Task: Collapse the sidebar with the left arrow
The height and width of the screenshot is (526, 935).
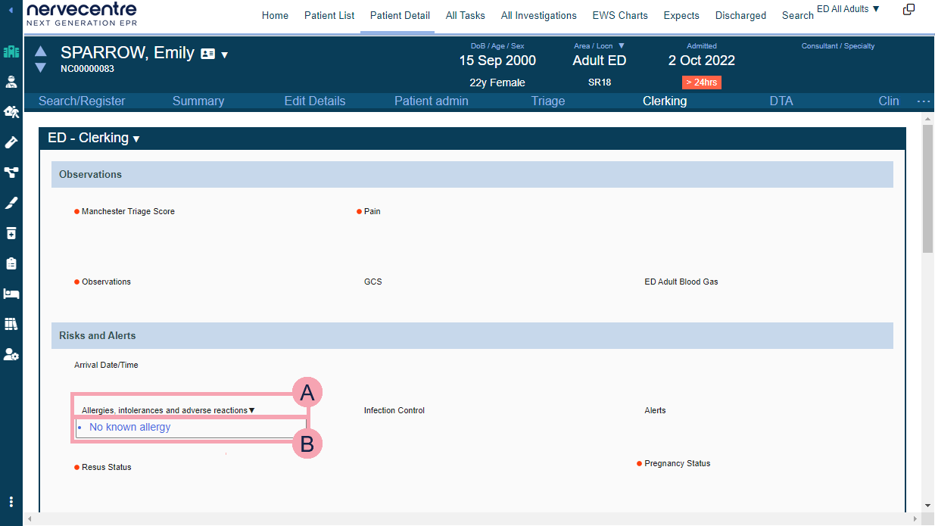Action: [x=11, y=10]
